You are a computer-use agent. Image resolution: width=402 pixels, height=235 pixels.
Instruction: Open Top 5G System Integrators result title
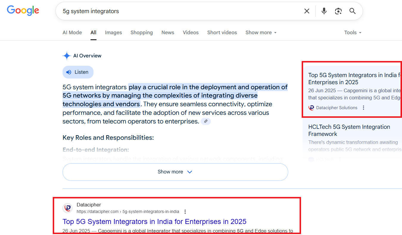[155, 222]
